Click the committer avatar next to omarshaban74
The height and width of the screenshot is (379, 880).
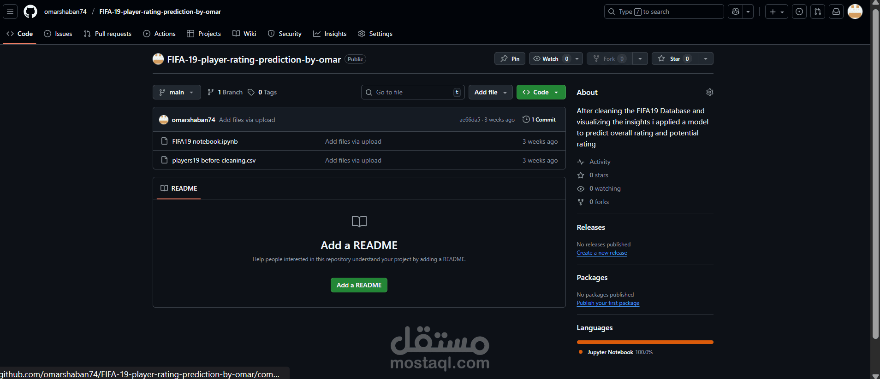point(164,120)
